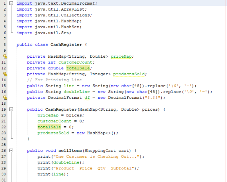This screenshot has height=182, width=227.
Task: Click the underlined priceMap variable name
Action: (x=121, y=56)
